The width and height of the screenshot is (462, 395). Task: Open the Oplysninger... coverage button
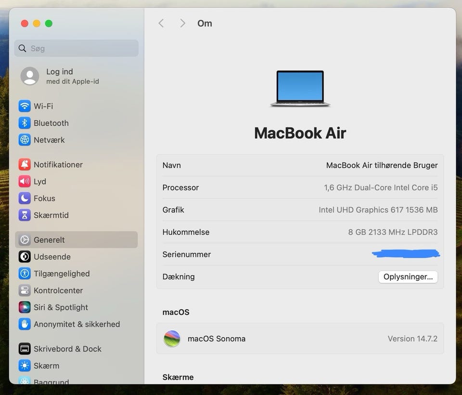[408, 276]
